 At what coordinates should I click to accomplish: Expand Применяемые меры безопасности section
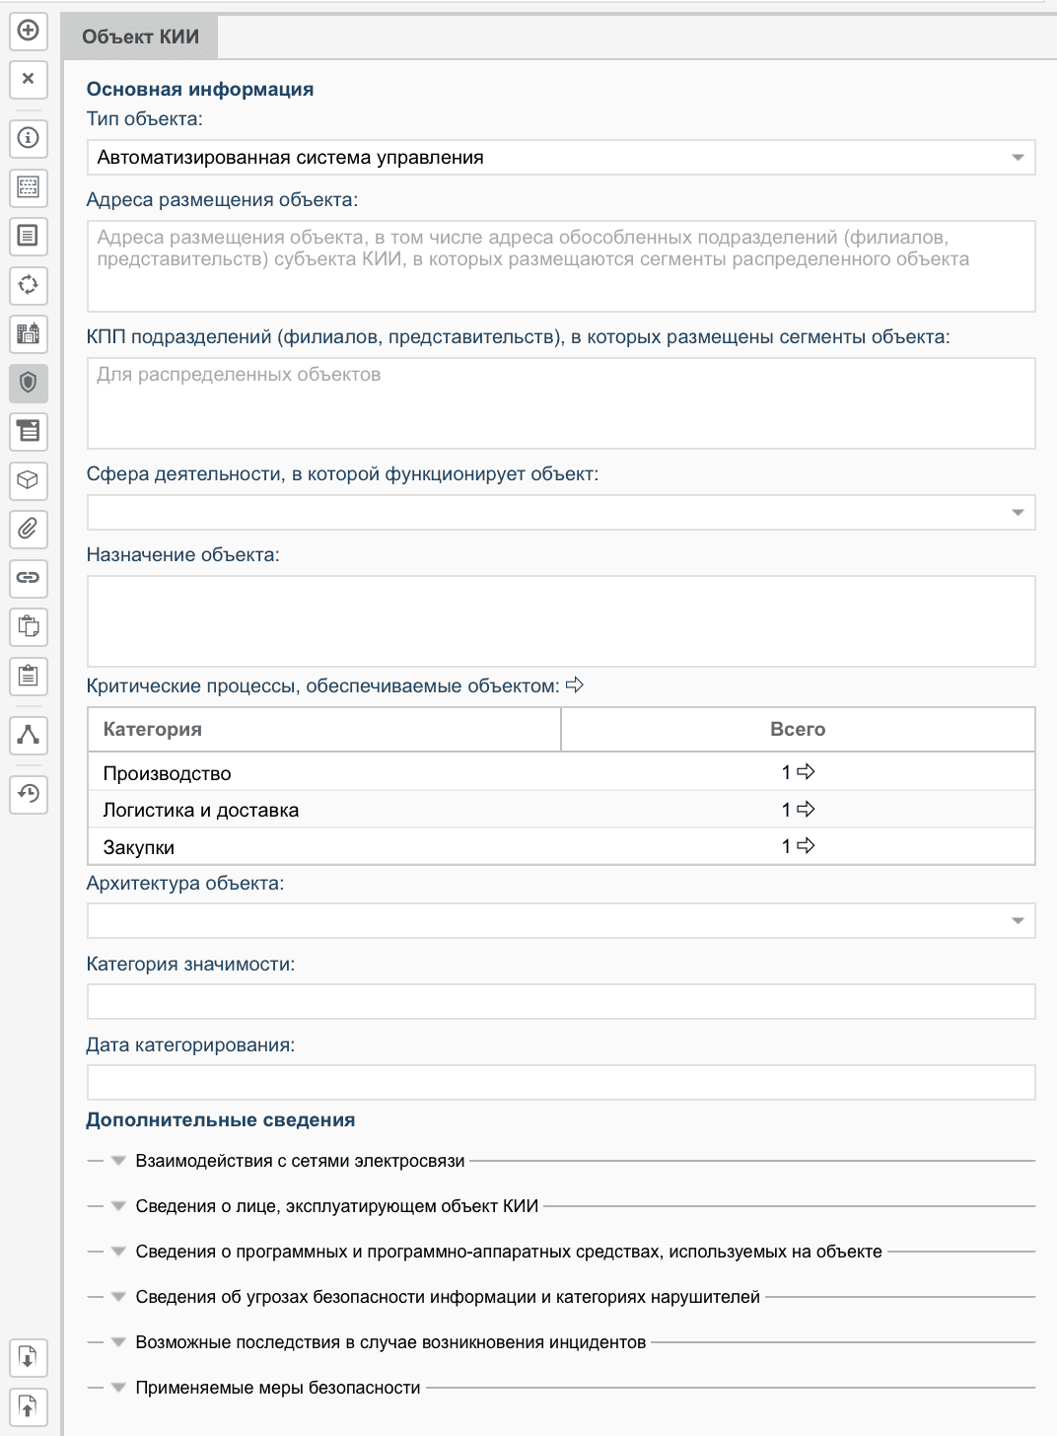(118, 1388)
